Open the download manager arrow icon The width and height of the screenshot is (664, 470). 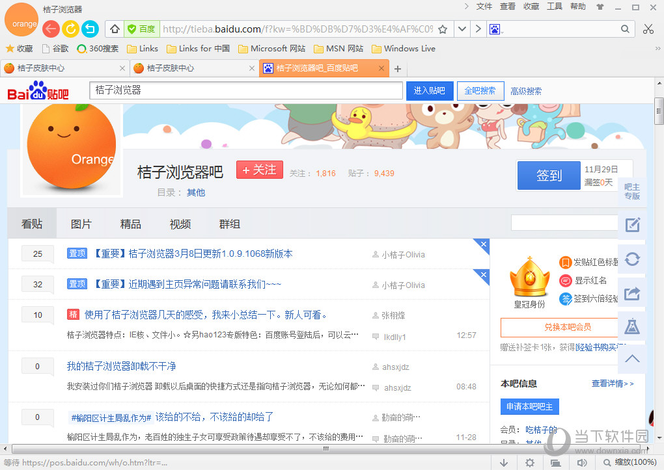(503, 462)
